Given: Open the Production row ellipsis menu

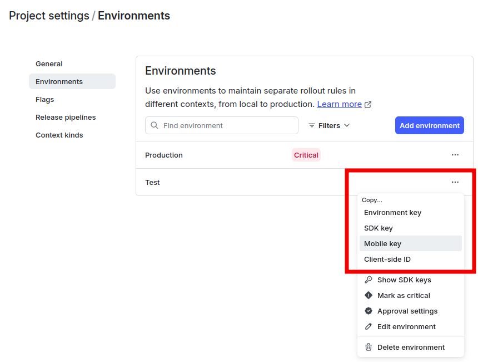Looking at the screenshot, I should click(x=455, y=155).
